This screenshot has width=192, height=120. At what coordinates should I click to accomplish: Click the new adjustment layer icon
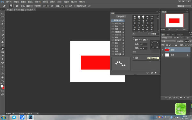point(177,98)
